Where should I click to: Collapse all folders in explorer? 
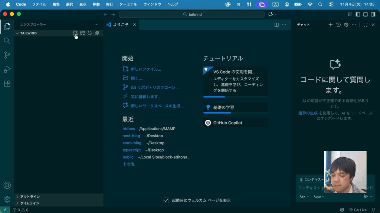96,33
